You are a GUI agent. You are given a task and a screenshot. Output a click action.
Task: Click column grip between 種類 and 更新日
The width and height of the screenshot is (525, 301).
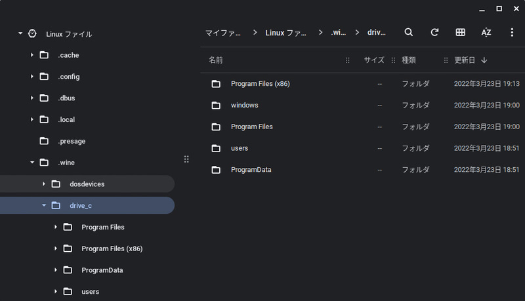[446, 60]
